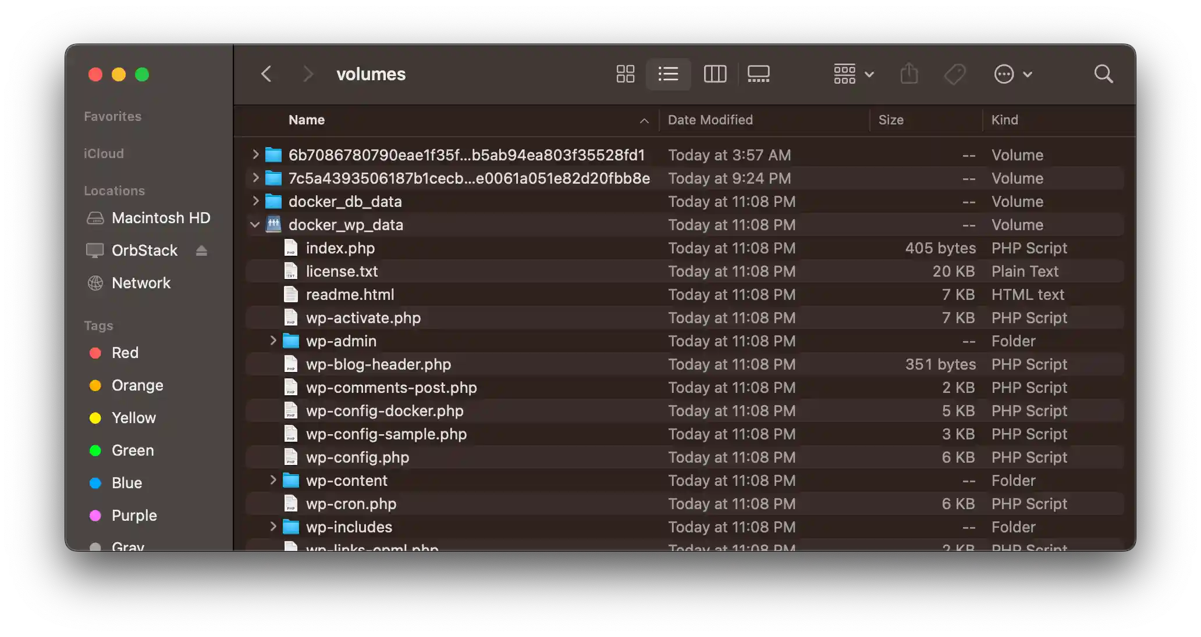Expand the docker_db_data volume
Image resolution: width=1201 pixels, height=637 pixels.
tap(255, 202)
